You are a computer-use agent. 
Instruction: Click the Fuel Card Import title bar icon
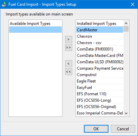click(4, 4)
